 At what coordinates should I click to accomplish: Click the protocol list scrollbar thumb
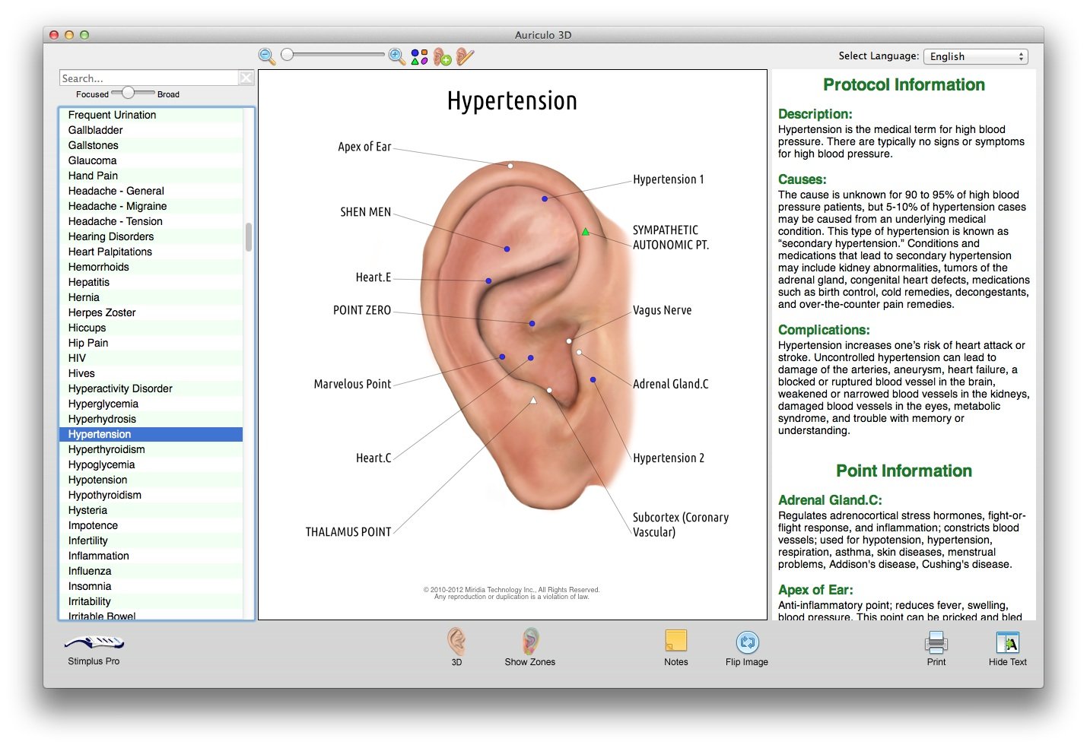tap(249, 236)
